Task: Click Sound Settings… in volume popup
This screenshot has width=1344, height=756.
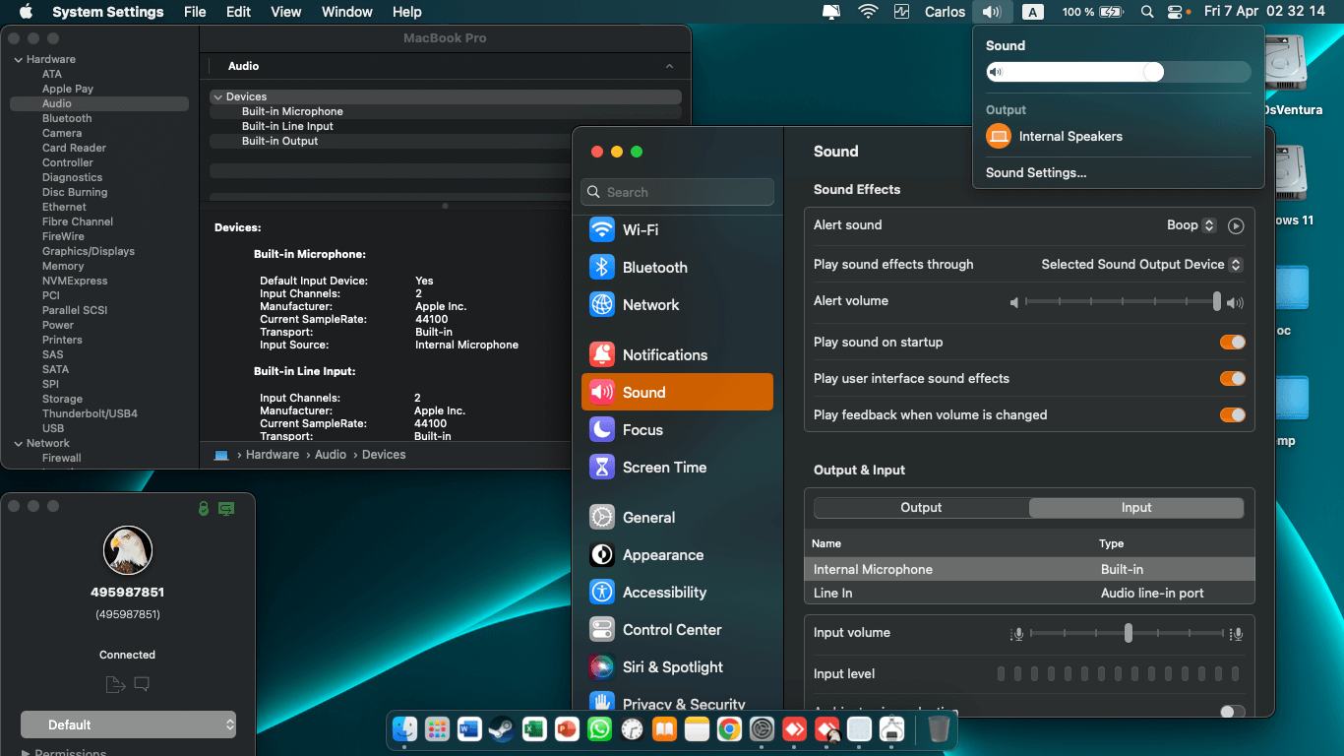Action: (x=1036, y=173)
